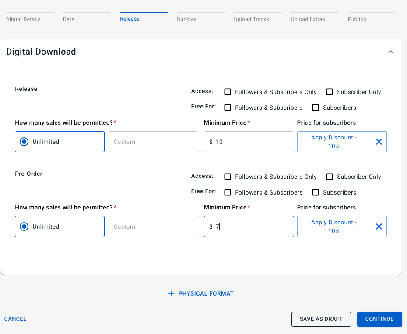Remove subscriber discount for Pre-Order
Viewport: 407px width, 334px height.
(379, 226)
